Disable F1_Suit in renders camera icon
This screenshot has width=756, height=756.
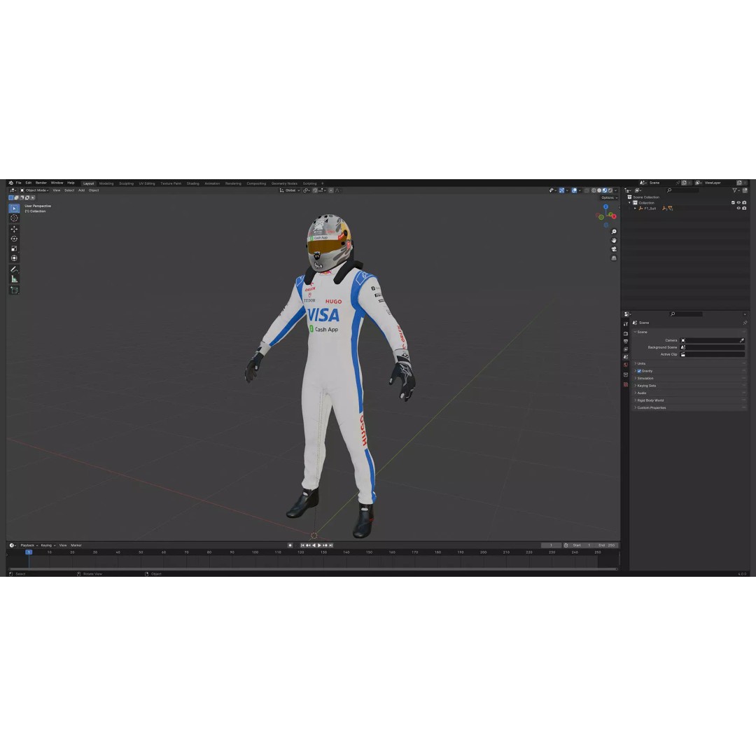pyautogui.click(x=744, y=209)
